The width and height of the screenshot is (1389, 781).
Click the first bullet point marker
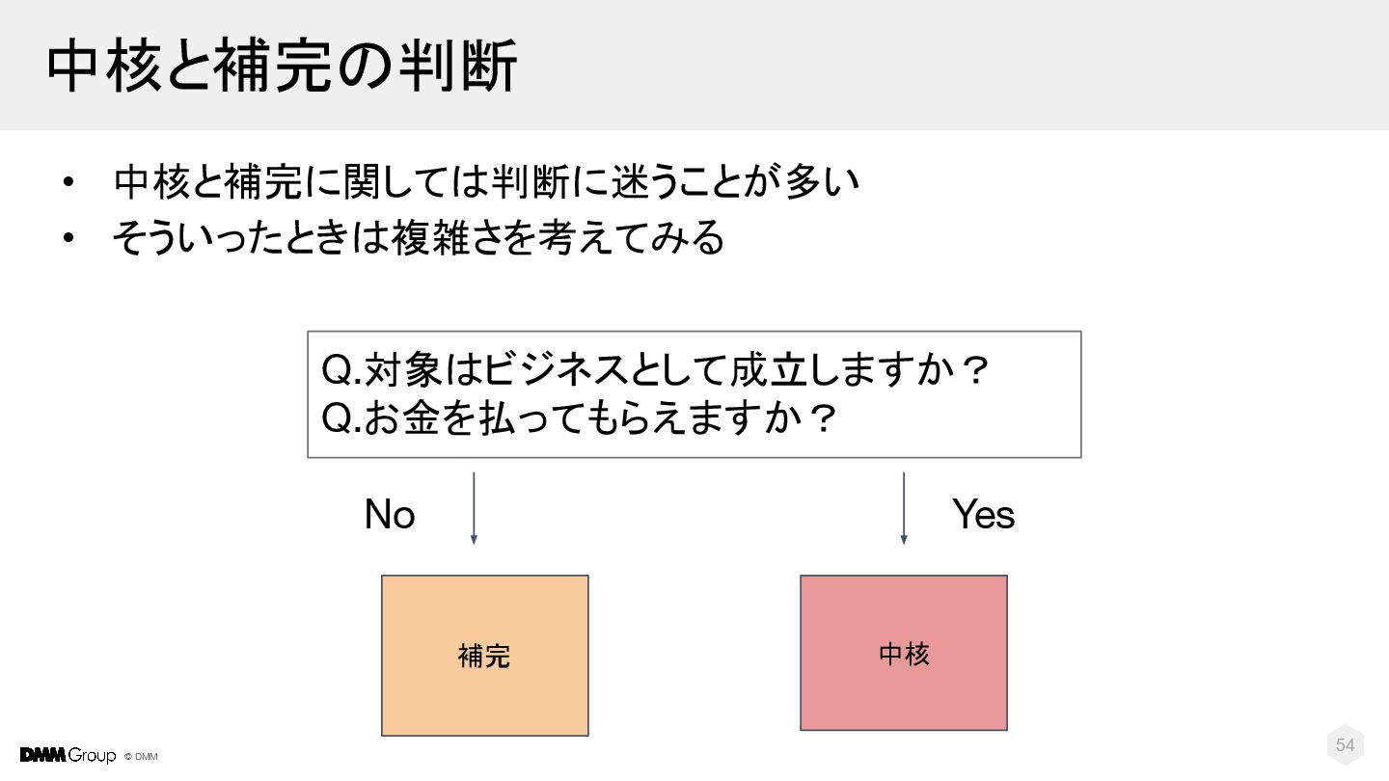[x=68, y=183]
